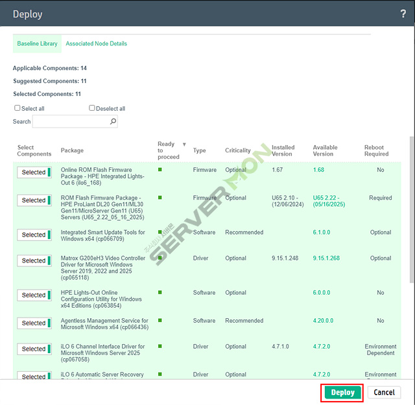
Task: Toggle Selected for Agentless Management Service
Action: click(x=34, y=323)
